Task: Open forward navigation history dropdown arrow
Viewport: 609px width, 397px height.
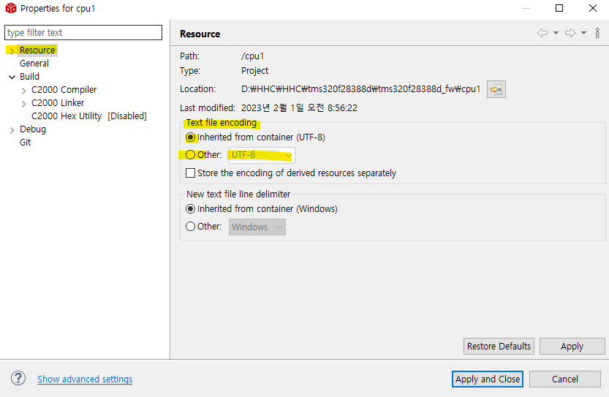Action: (x=583, y=34)
